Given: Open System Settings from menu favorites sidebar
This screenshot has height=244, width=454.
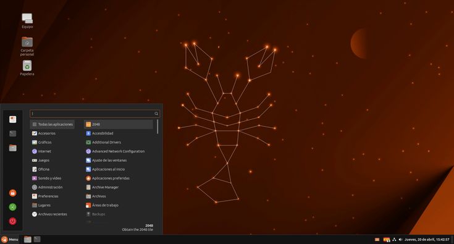Looking at the screenshot, I should click(x=12, y=119).
